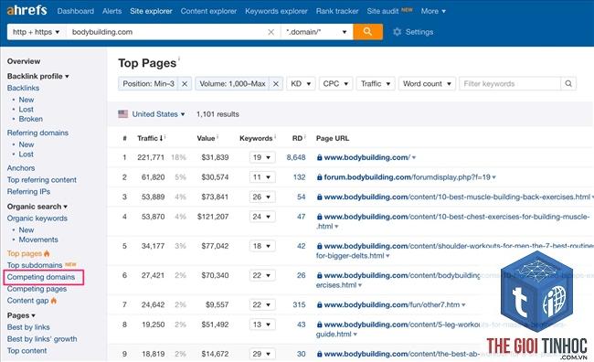Expand the 13 keywords dropdown in row 8
Viewport: 594px width, 362px height.
pos(262,325)
